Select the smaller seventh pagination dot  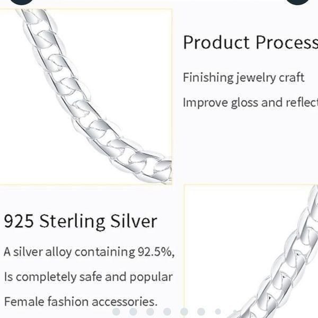(x=218, y=312)
